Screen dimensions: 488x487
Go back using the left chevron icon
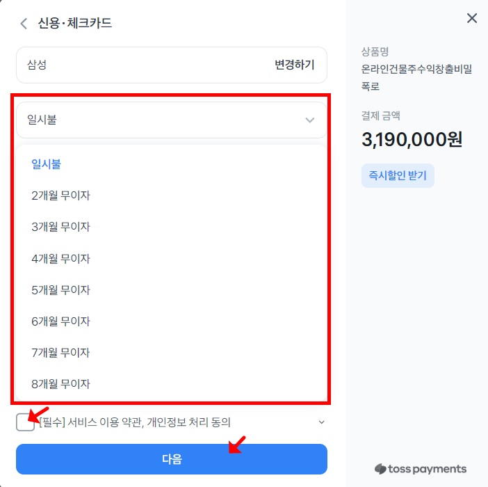24,24
